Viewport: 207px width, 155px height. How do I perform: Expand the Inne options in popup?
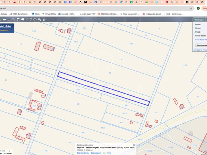(109, 153)
